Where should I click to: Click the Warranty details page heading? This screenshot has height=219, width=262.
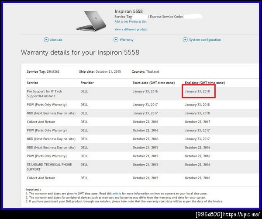80,53
